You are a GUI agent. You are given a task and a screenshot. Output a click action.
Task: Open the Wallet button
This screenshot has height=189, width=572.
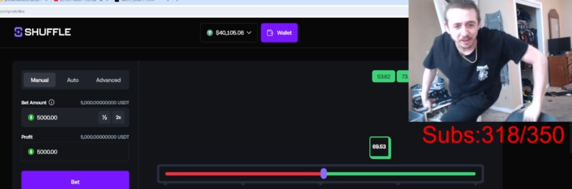coord(279,33)
